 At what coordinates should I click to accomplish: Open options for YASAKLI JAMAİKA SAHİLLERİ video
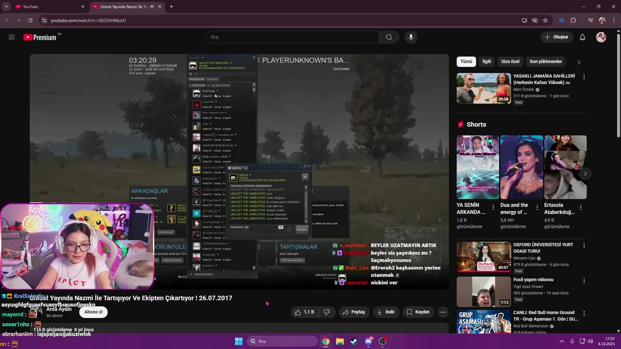tap(584, 77)
